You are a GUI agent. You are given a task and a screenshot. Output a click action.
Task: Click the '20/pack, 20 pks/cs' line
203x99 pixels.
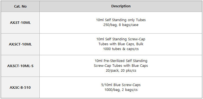(x=121, y=71)
